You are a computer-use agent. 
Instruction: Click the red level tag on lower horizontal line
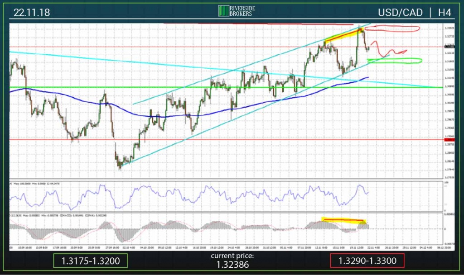(449, 140)
